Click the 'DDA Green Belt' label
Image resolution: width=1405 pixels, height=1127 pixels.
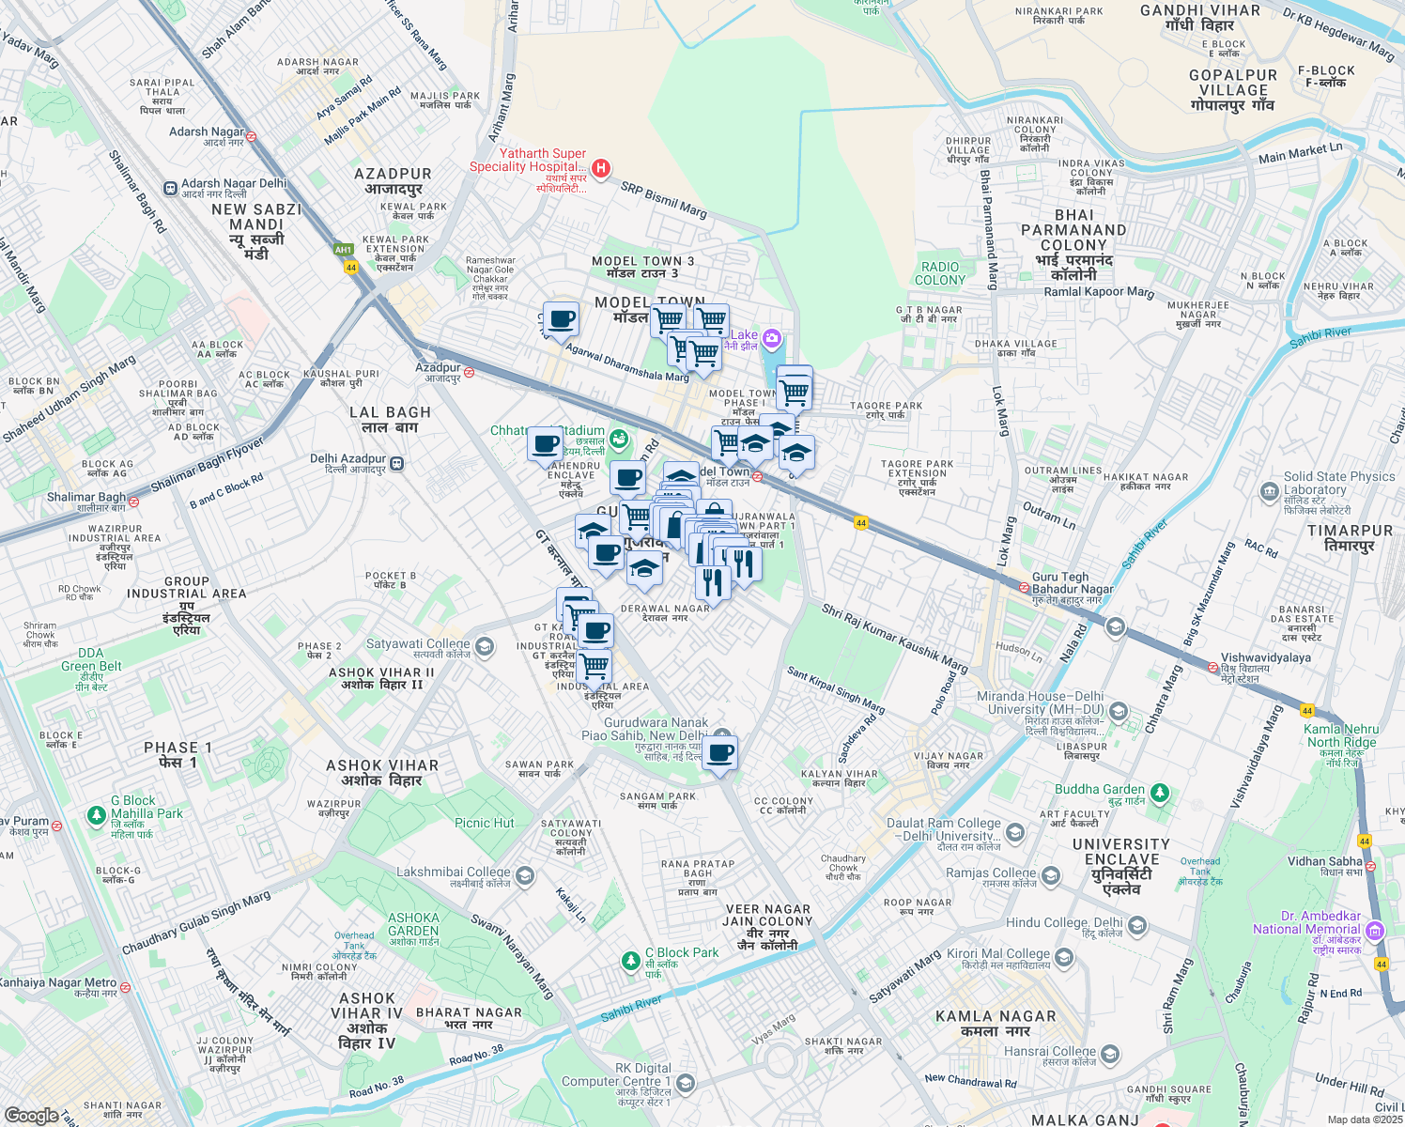click(91, 659)
